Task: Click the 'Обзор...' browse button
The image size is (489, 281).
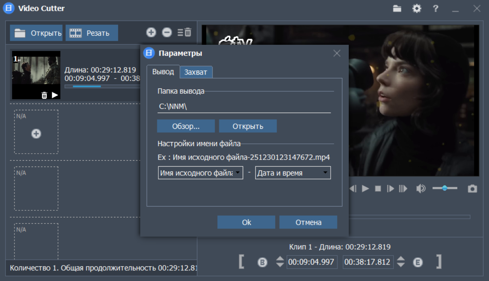Action: (186, 126)
